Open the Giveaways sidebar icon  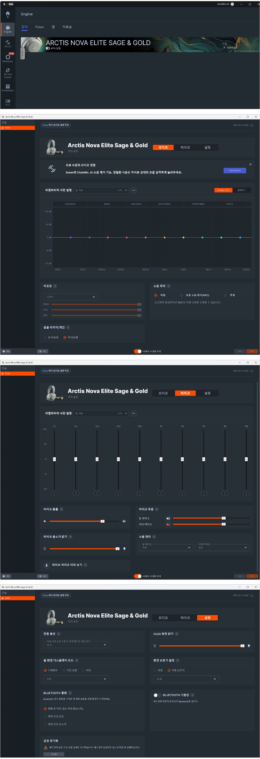8,87
